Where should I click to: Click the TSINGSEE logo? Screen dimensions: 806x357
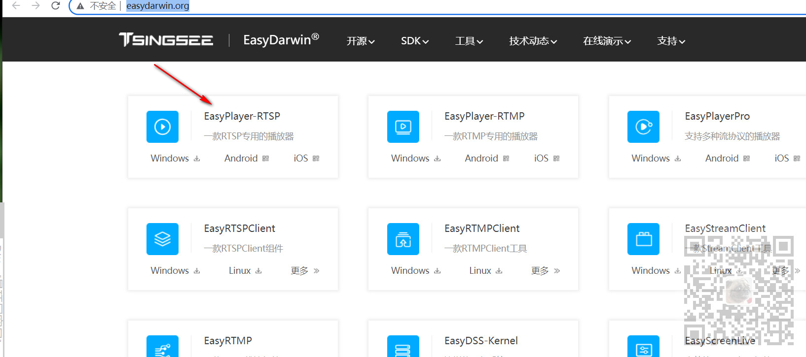(x=166, y=39)
